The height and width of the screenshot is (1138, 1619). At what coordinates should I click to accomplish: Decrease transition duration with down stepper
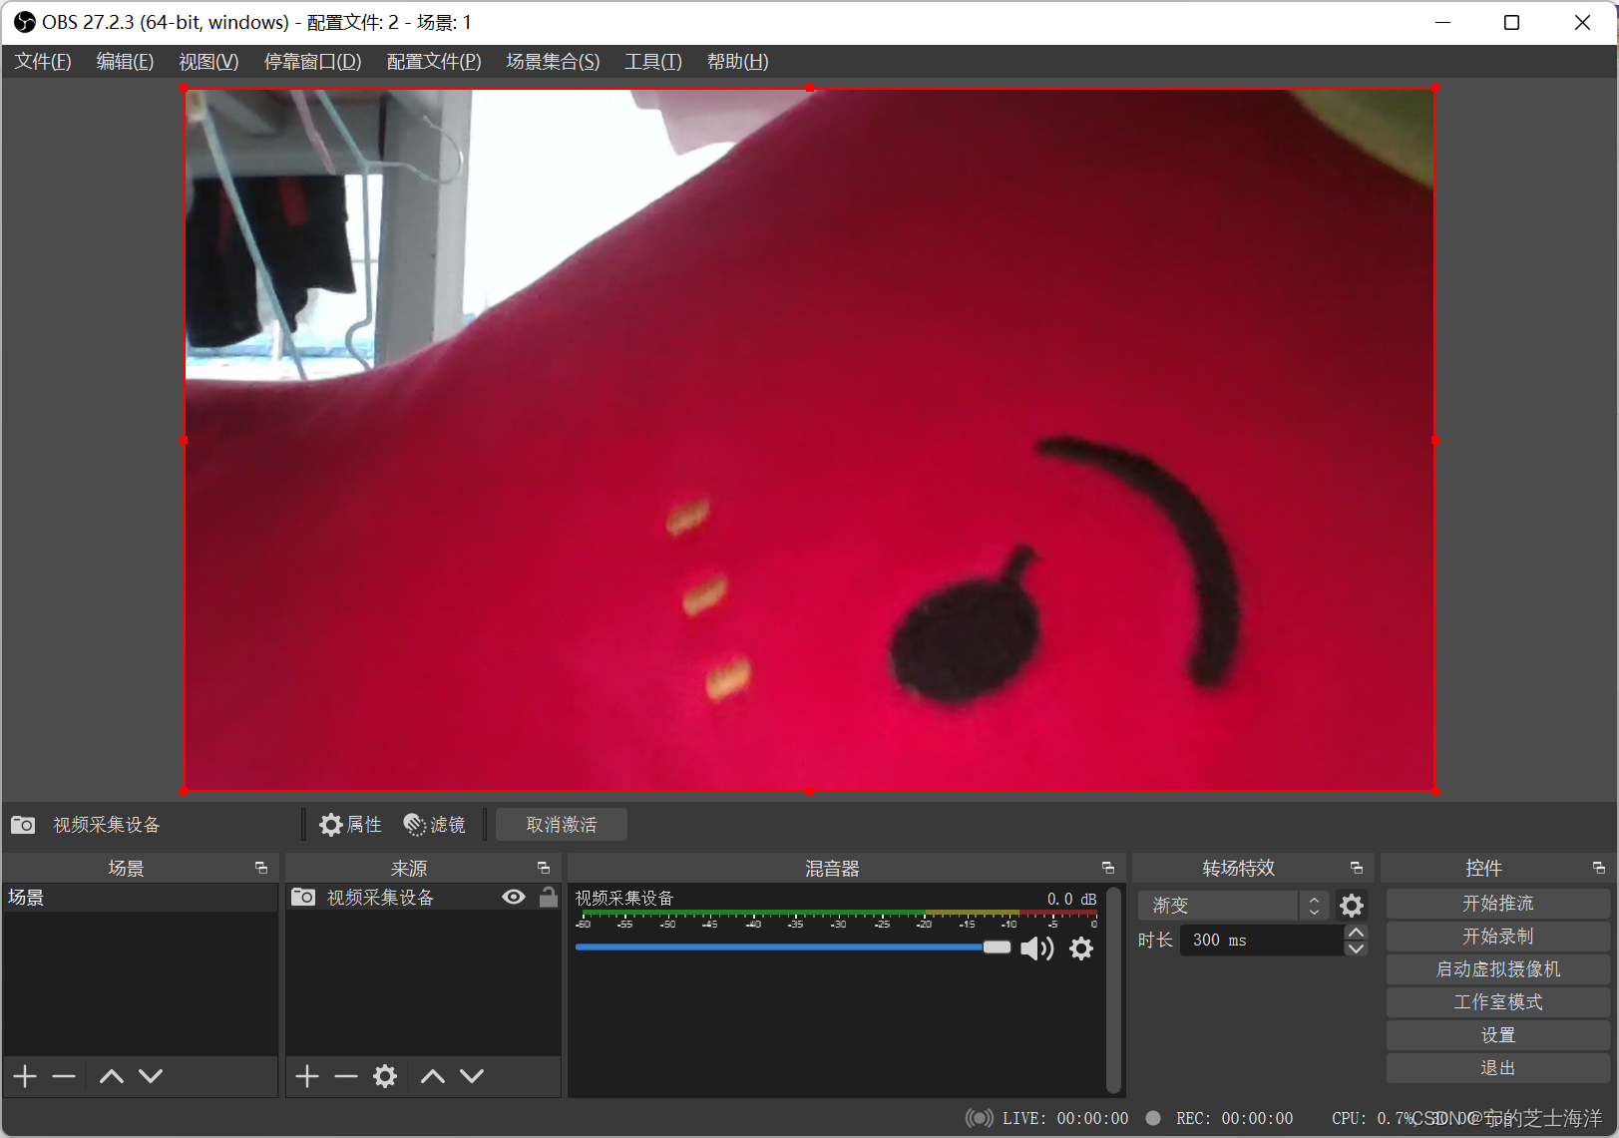click(x=1356, y=948)
